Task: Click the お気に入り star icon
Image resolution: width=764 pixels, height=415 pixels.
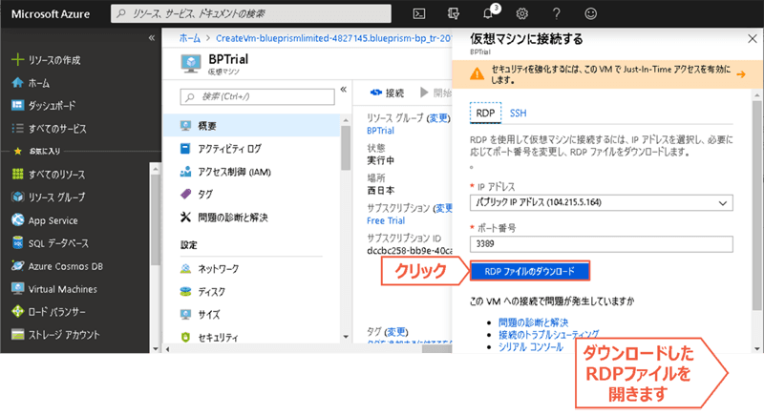Action: coord(18,152)
